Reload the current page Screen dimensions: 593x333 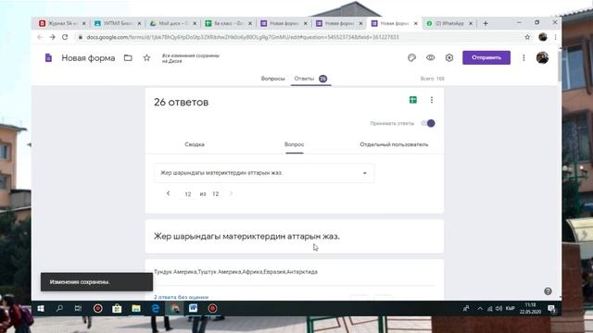click(65, 37)
